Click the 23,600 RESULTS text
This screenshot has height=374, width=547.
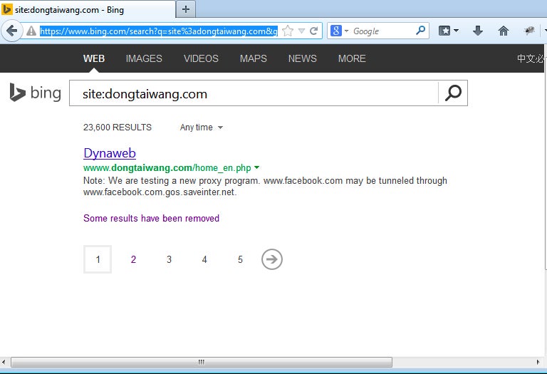[x=118, y=128]
